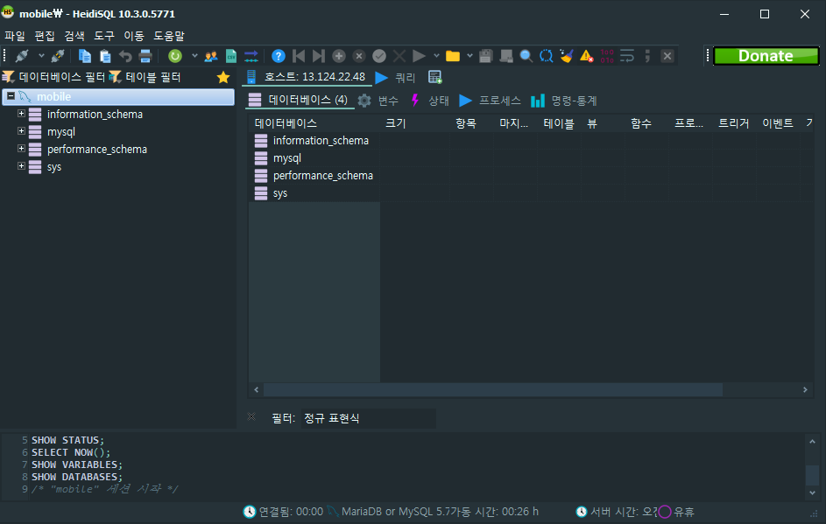
Task: Click the paste clipboard icon
Action: pos(105,56)
